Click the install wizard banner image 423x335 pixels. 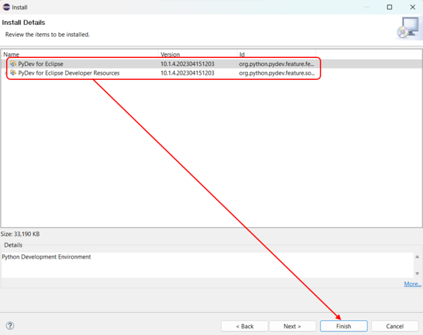pos(408,28)
